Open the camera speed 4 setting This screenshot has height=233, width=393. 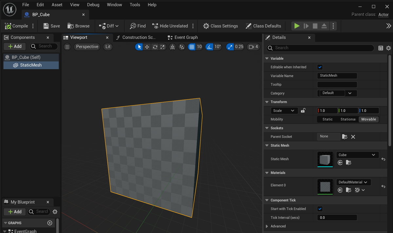253,47
